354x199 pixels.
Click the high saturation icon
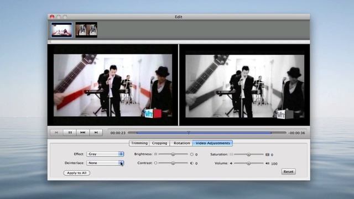(x=267, y=155)
